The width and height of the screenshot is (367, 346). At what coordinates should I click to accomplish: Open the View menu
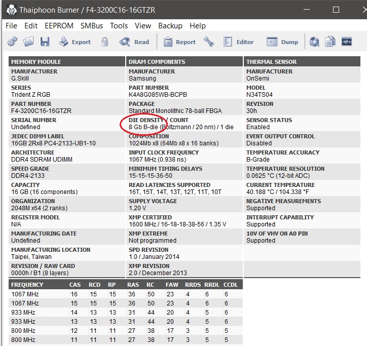[x=143, y=25]
